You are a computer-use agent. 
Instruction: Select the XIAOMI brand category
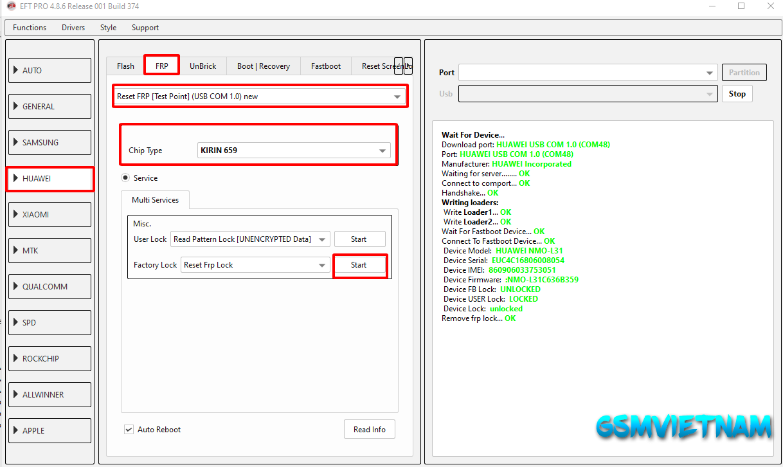coord(50,214)
